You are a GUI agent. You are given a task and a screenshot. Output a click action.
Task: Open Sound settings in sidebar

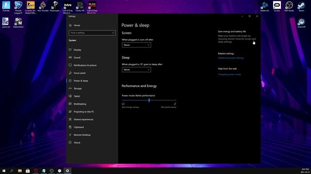[77, 58]
